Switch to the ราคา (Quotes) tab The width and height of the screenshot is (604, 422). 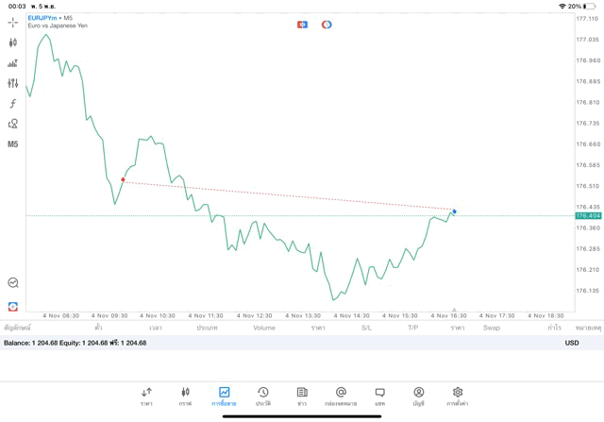click(x=146, y=395)
